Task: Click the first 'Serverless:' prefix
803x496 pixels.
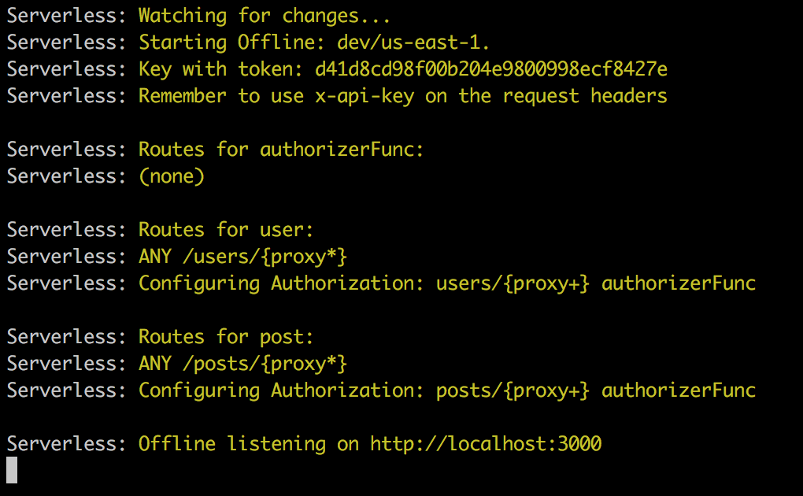Action: click(x=66, y=16)
